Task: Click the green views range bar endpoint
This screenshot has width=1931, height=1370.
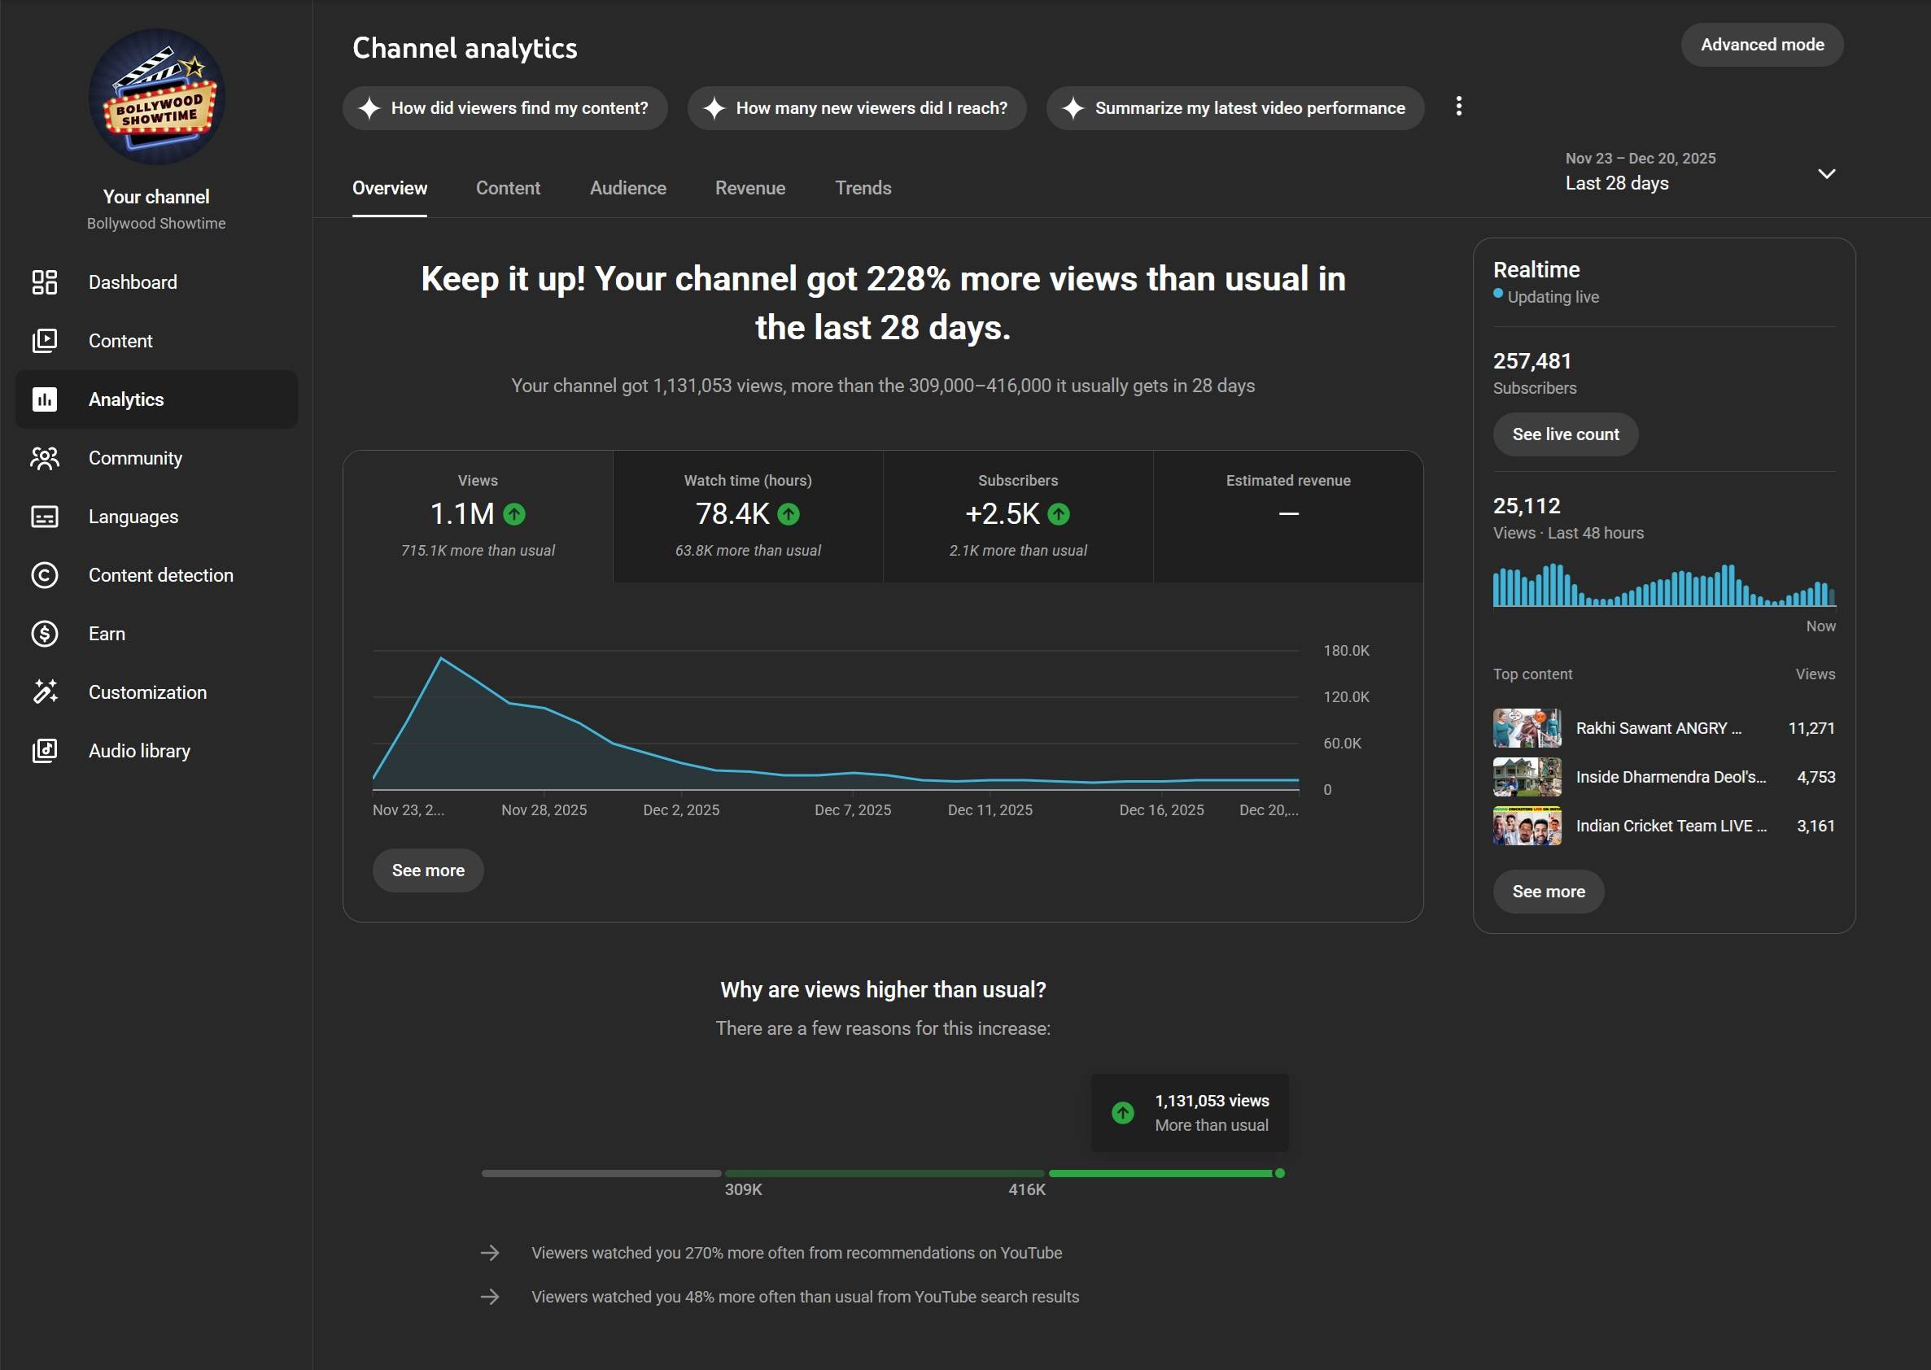Action: coord(1280,1173)
